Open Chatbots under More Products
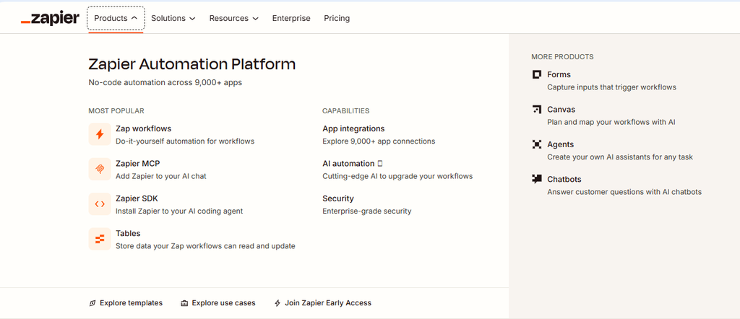 click(x=564, y=179)
